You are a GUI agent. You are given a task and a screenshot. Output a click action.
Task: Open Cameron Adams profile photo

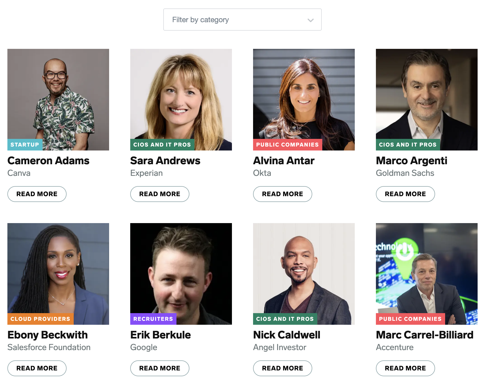pos(58,100)
